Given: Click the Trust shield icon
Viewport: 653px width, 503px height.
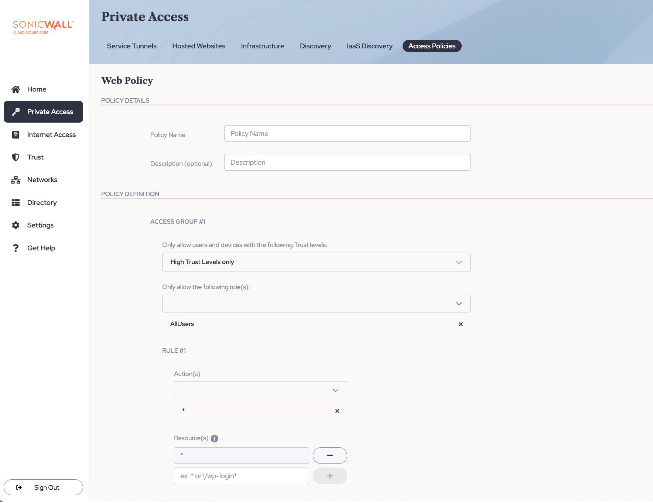Looking at the screenshot, I should tap(16, 157).
